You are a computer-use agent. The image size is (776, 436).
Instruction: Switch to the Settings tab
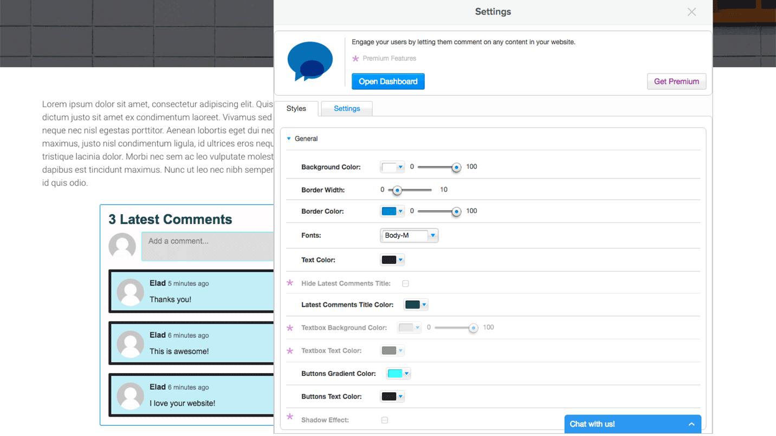click(x=346, y=108)
